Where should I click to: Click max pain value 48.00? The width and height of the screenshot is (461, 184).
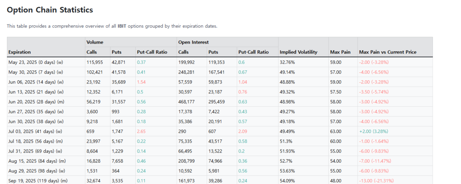pos(336,181)
